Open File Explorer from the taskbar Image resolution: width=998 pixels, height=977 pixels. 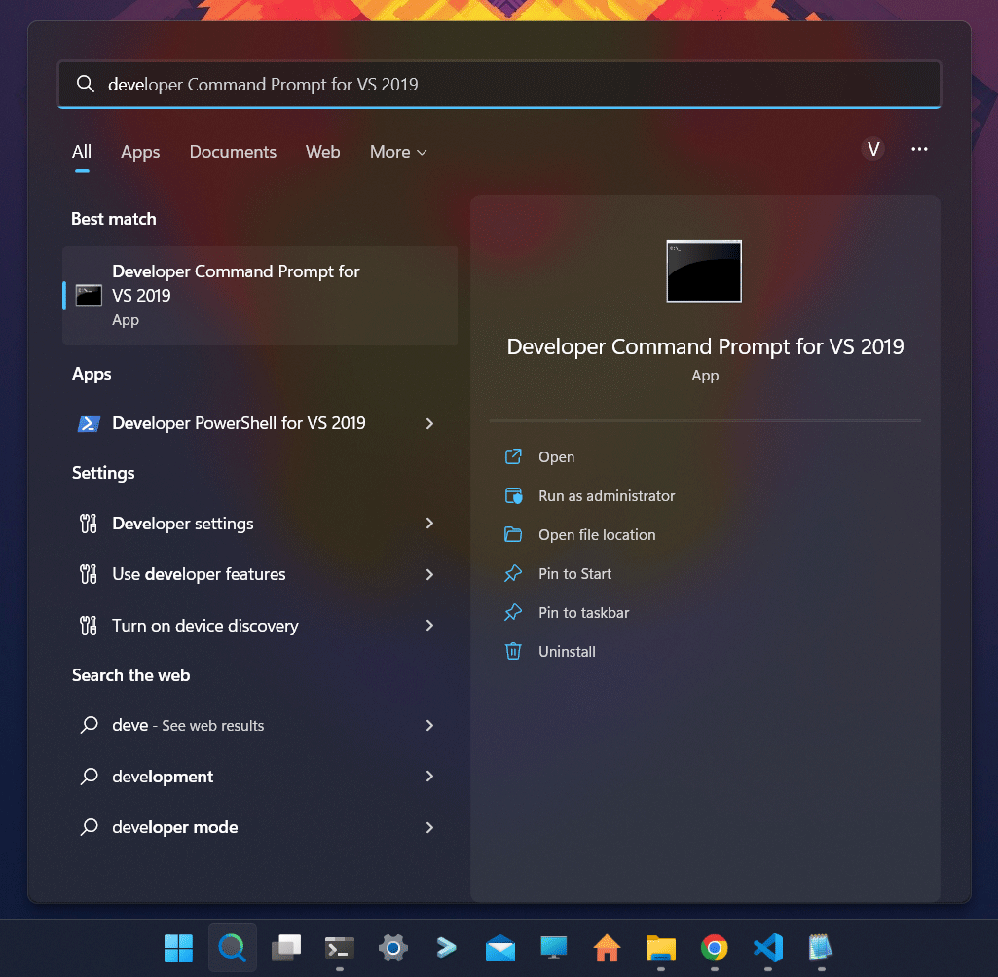(661, 948)
